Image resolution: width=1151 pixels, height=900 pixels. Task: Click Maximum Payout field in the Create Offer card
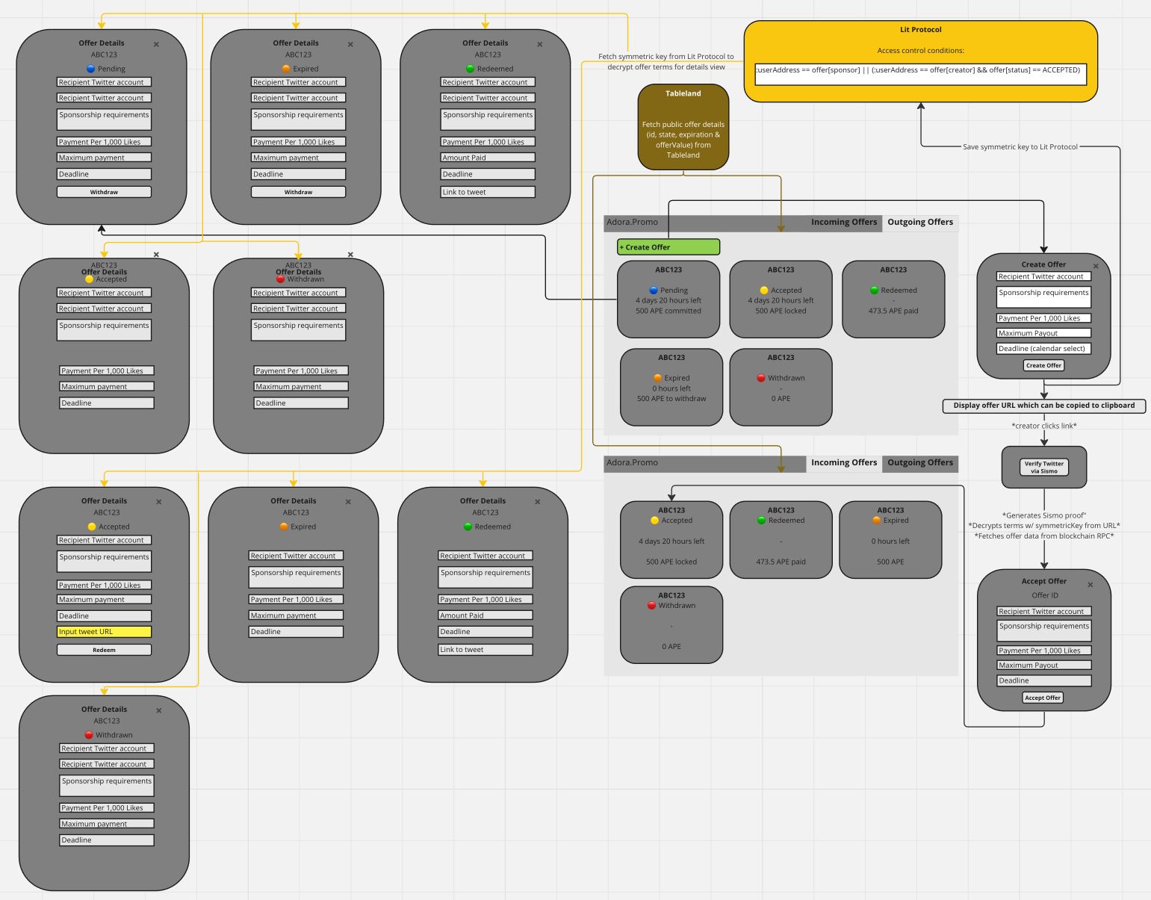coord(1043,333)
